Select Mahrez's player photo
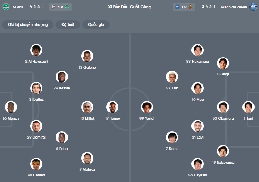Image resolution: width=259 pixels, height=182 pixels. [x=87, y=158]
